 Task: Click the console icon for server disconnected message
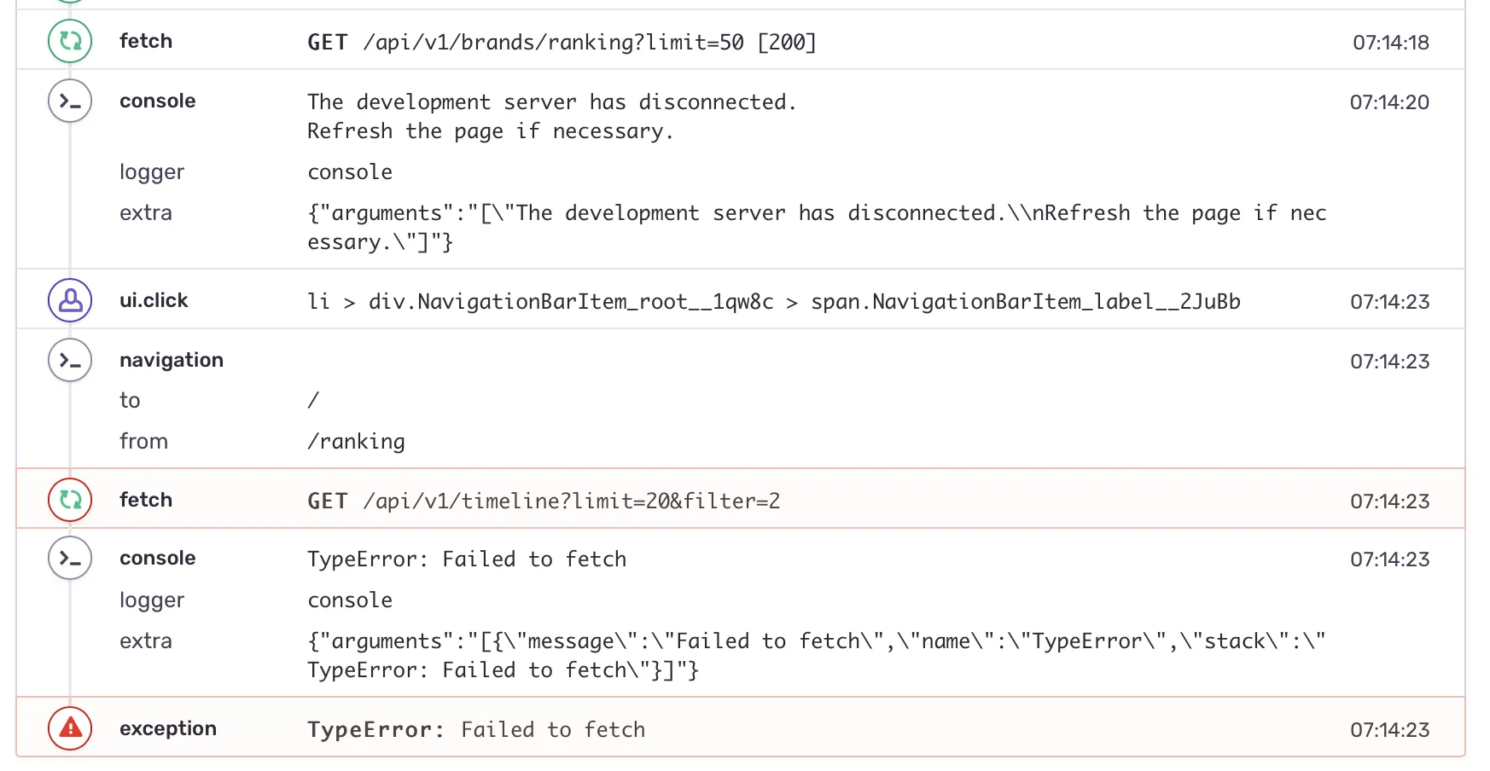[70, 101]
